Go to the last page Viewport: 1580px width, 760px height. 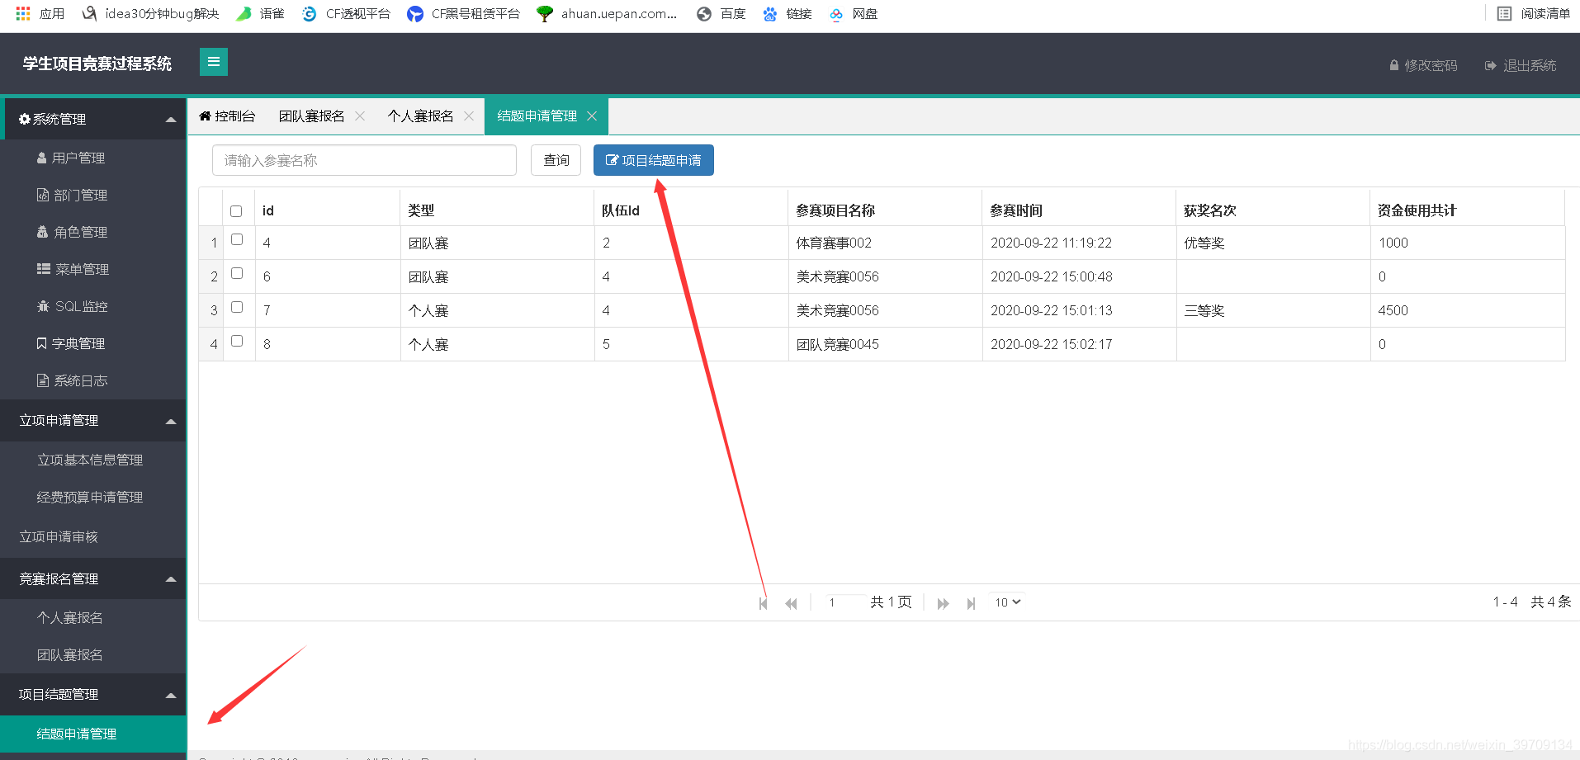tap(971, 603)
